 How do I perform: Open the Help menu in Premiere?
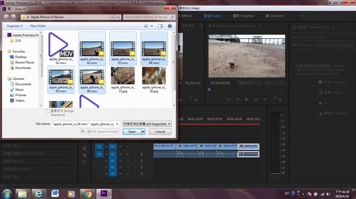coord(189,8)
